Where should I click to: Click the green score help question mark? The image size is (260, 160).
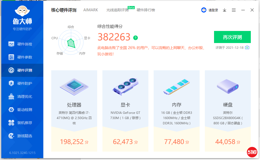tap(136, 38)
